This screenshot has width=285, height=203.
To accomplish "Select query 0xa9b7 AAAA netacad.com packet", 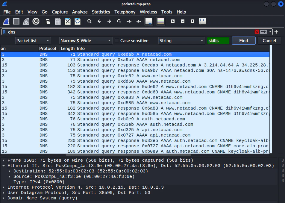I will pos(135,60).
